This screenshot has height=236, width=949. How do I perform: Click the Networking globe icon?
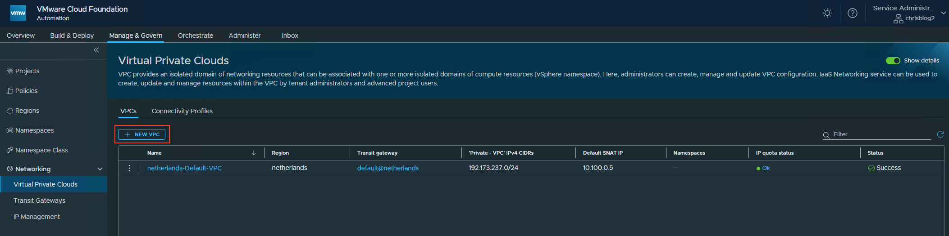(x=10, y=169)
